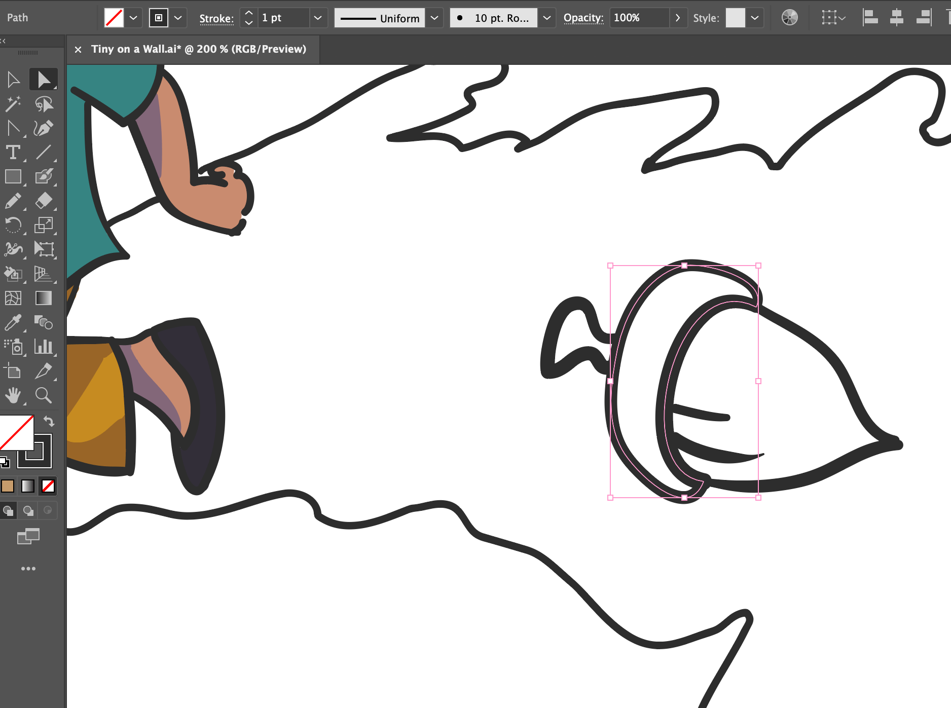Click the Stroke label to open Stroke panel
This screenshot has height=708, width=951.
click(x=216, y=18)
